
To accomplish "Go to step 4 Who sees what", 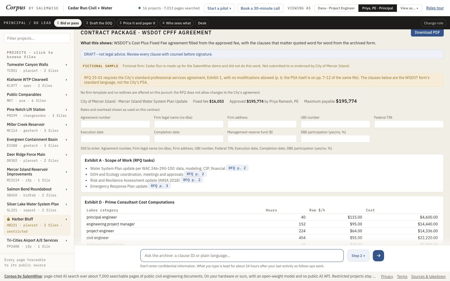I will click(177, 23).
